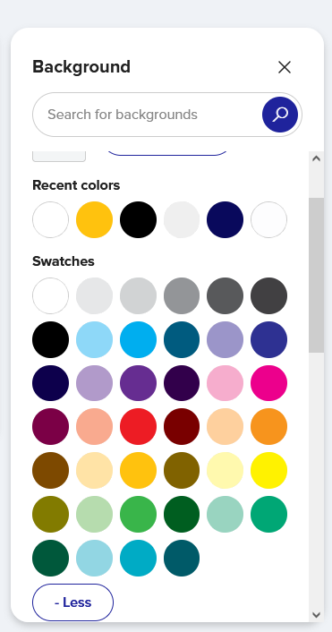Select the bright yellow swatch
Viewport: 332px width, 632px height.
click(x=269, y=470)
